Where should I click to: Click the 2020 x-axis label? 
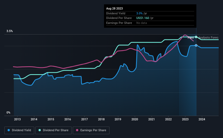coord(135,119)
